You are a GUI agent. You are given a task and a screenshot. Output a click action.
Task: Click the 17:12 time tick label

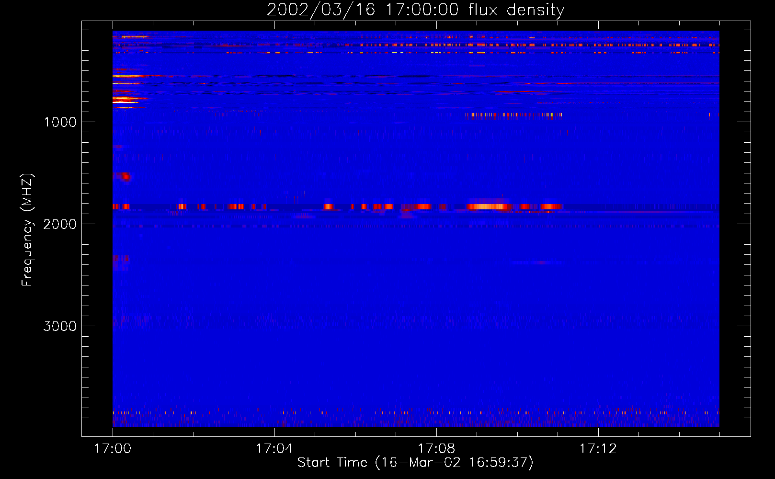(x=598, y=449)
